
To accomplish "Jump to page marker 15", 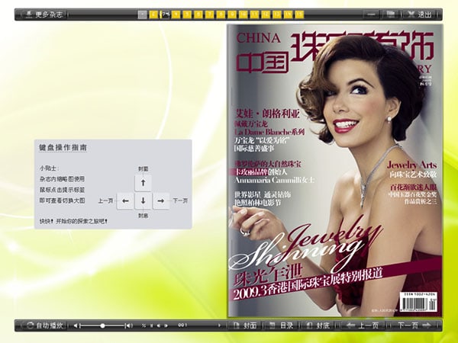I will pyautogui.click(x=300, y=14).
